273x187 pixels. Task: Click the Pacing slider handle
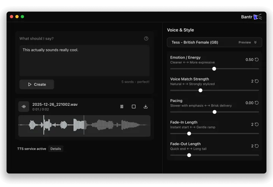pyautogui.click(x=215, y=112)
